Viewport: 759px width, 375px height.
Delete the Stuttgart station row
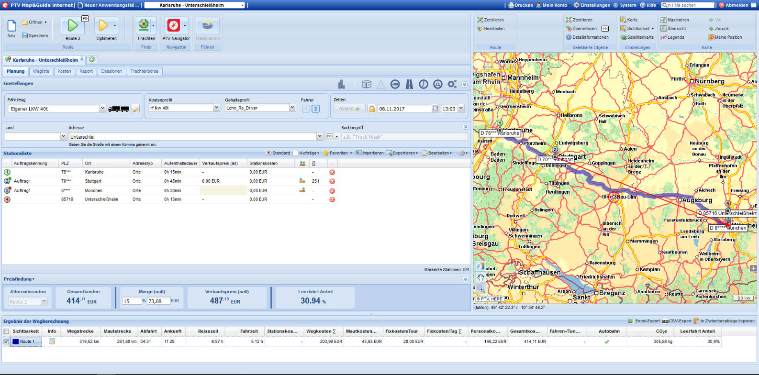pos(332,181)
